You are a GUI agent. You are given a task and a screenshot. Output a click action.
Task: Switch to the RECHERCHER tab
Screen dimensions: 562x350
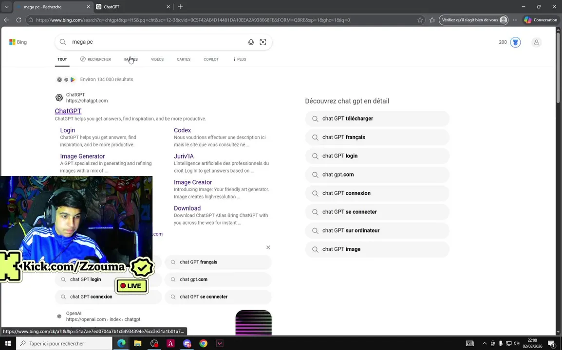pos(95,59)
